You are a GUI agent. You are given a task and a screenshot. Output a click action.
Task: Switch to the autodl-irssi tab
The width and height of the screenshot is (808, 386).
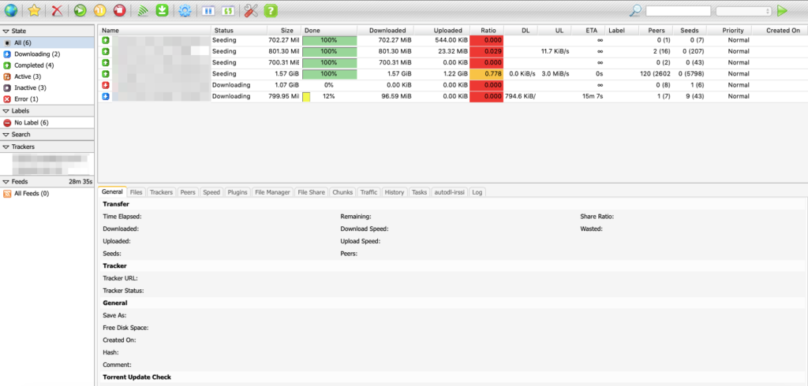tap(449, 192)
